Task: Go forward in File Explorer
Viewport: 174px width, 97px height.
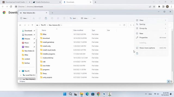Action: pos(25,25)
